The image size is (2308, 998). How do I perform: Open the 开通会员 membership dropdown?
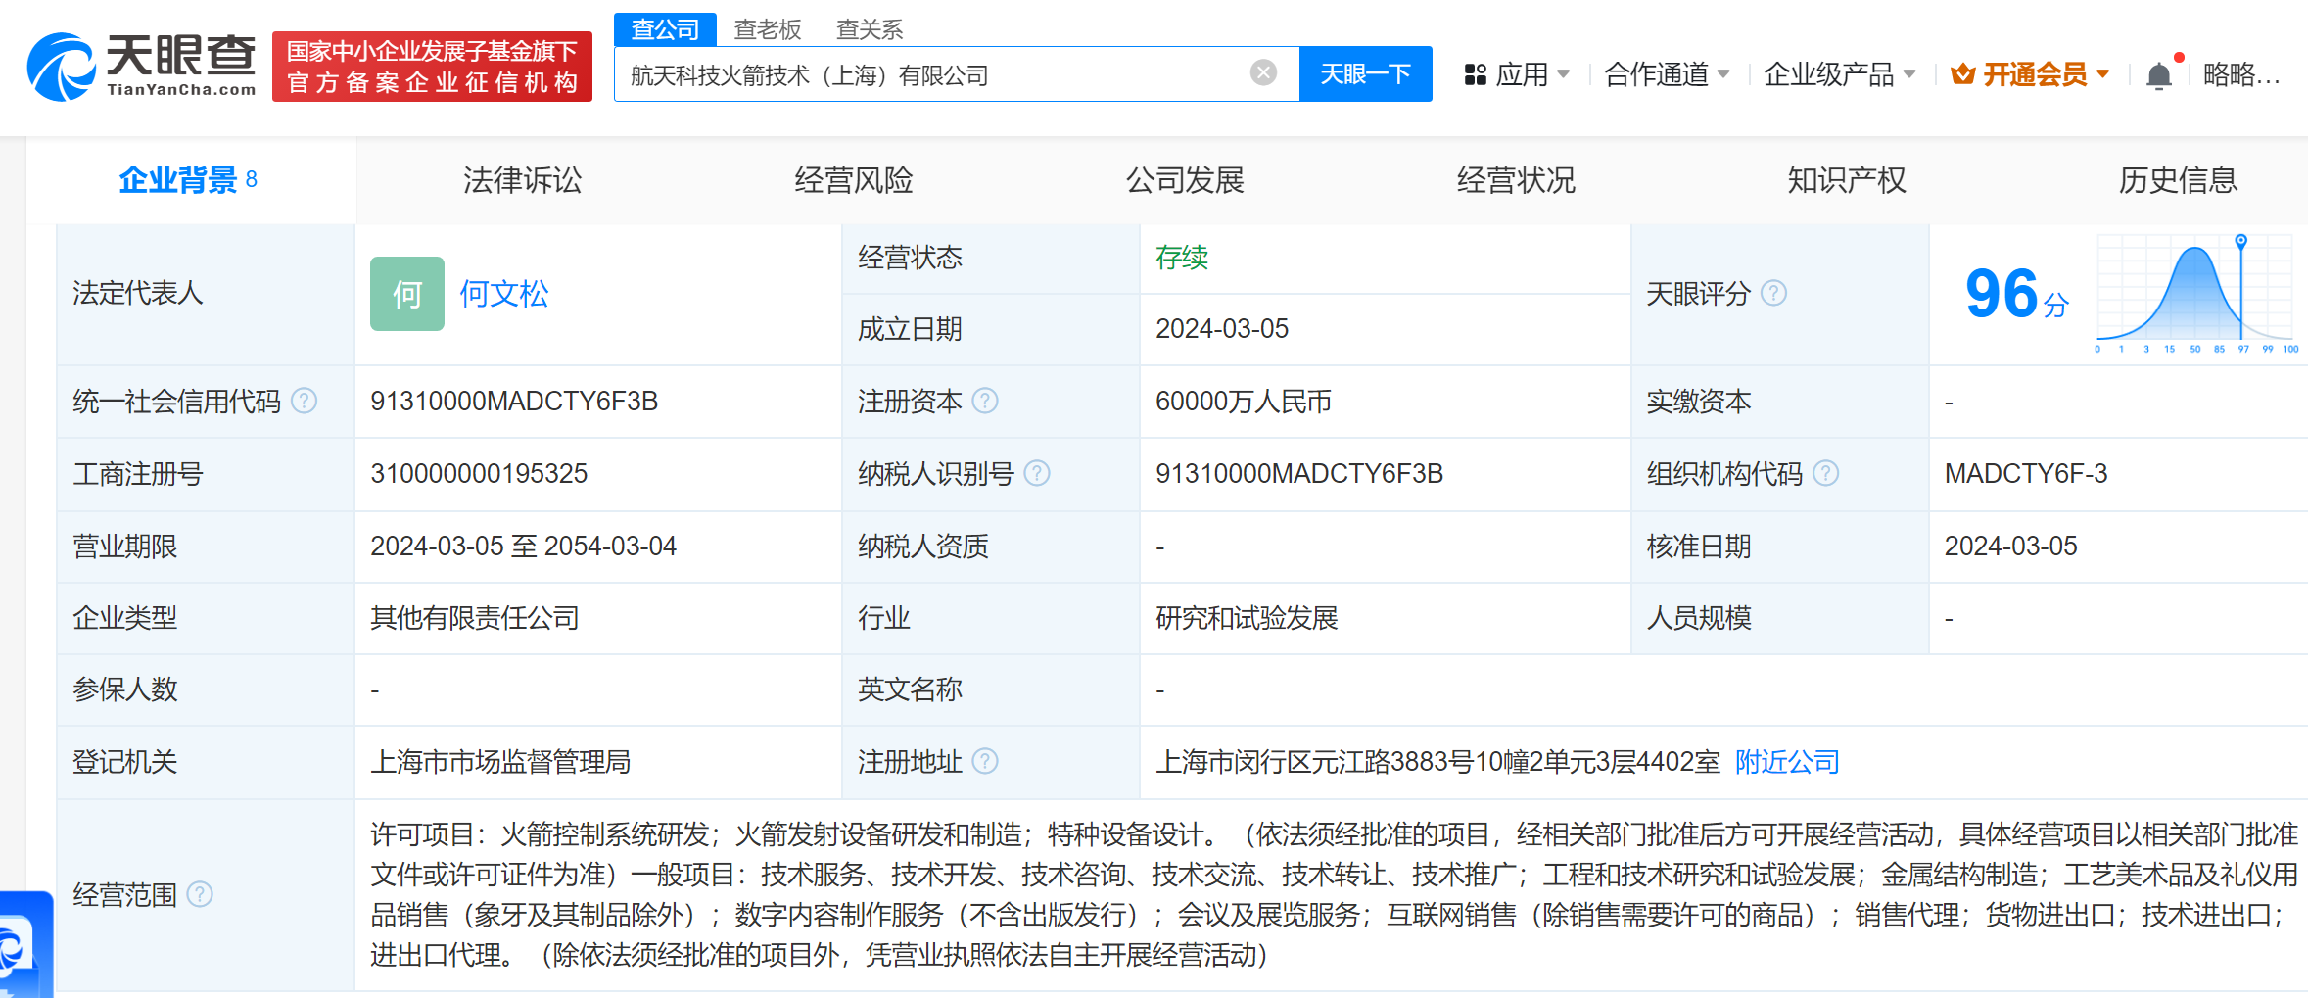click(2030, 74)
